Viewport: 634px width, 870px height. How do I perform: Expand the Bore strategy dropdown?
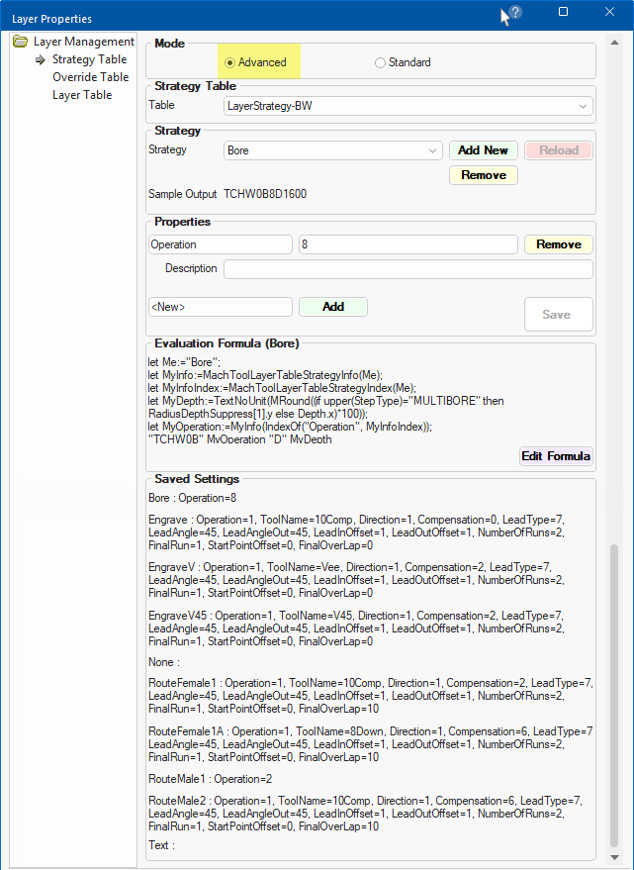[433, 150]
